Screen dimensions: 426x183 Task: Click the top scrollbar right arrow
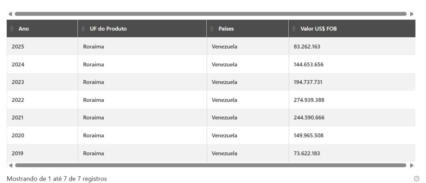[x=411, y=14]
